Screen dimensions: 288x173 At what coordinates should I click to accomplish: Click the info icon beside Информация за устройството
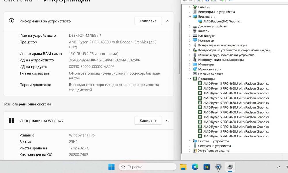click(12, 21)
